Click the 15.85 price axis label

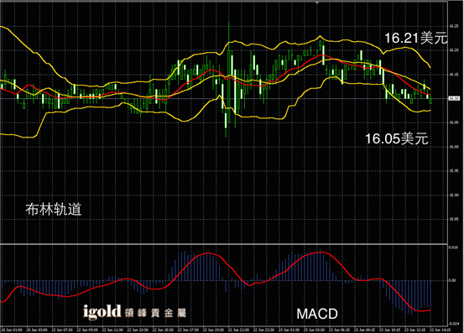[x=454, y=219]
